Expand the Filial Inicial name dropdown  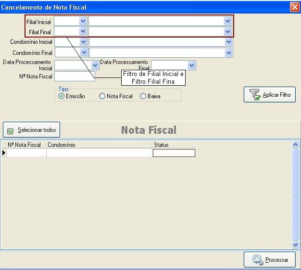point(227,21)
